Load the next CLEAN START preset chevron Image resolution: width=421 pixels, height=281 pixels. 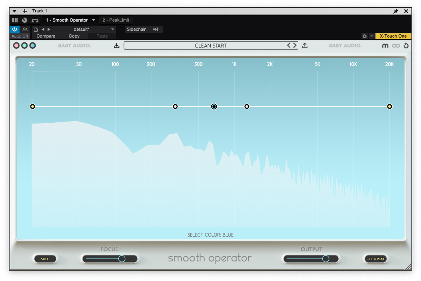click(x=295, y=45)
